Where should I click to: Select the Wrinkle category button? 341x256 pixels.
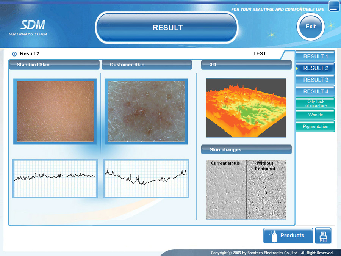pyautogui.click(x=315, y=115)
